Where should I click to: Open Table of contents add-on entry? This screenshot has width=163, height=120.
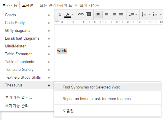[27, 62]
